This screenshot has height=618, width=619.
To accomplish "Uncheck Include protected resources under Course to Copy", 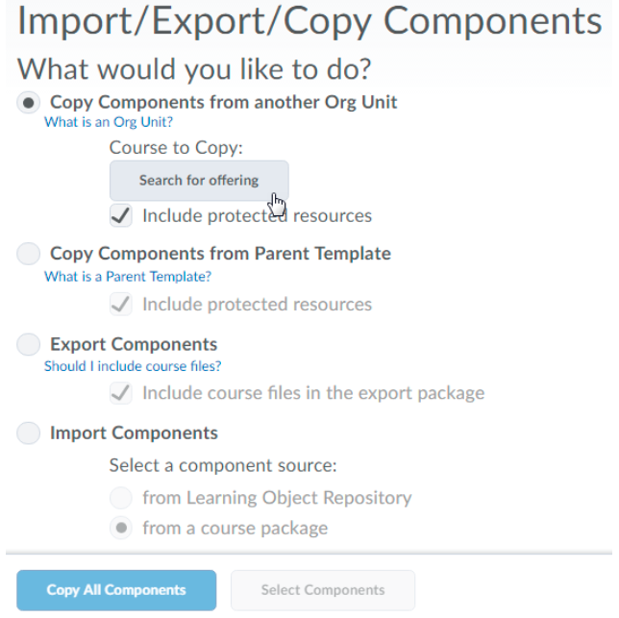I will tap(121, 216).
